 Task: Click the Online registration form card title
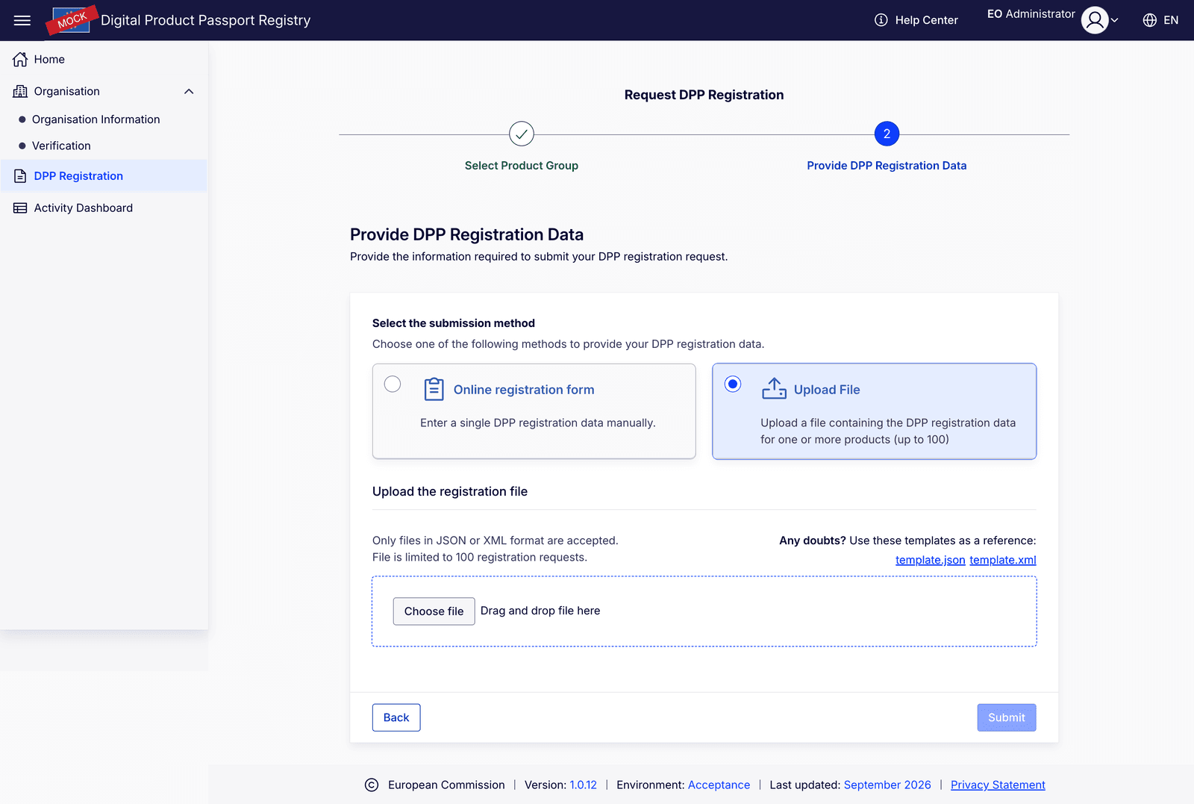(x=524, y=390)
